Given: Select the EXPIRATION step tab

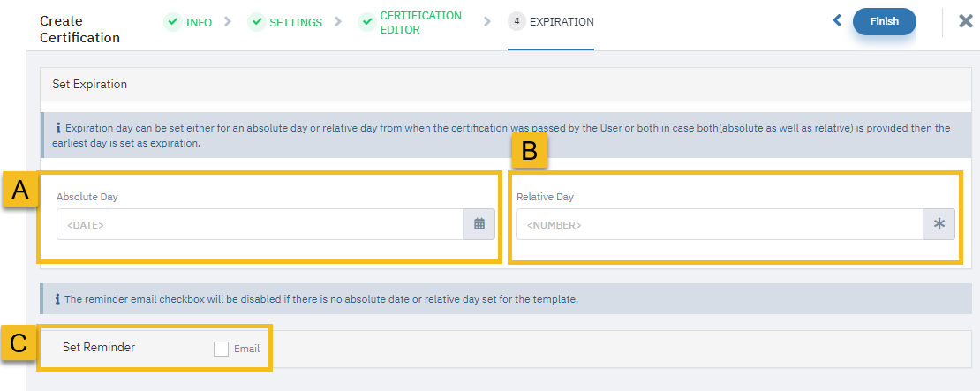Looking at the screenshot, I should (562, 22).
